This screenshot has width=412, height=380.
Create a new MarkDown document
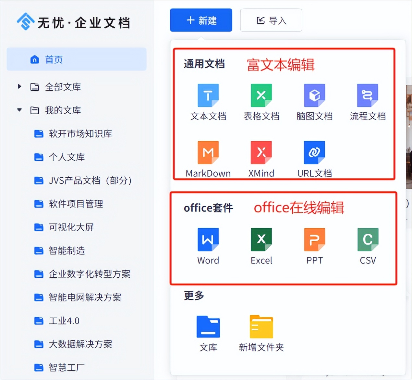[208, 159]
